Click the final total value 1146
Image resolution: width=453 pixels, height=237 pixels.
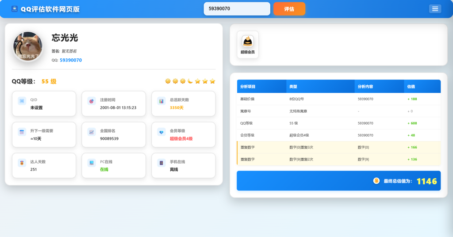(x=427, y=181)
